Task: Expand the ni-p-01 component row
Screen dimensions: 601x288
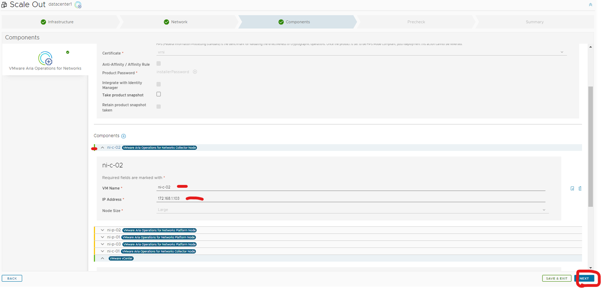Action: click(x=103, y=237)
